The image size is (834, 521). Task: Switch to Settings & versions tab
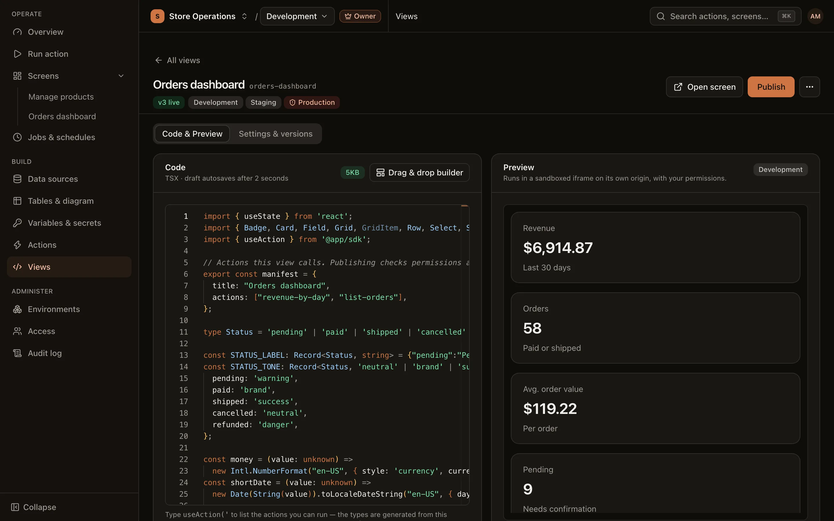pyautogui.click(x=276, y=134)
